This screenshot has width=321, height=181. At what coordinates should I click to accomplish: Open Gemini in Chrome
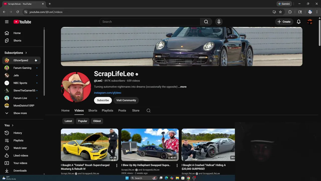284,4
